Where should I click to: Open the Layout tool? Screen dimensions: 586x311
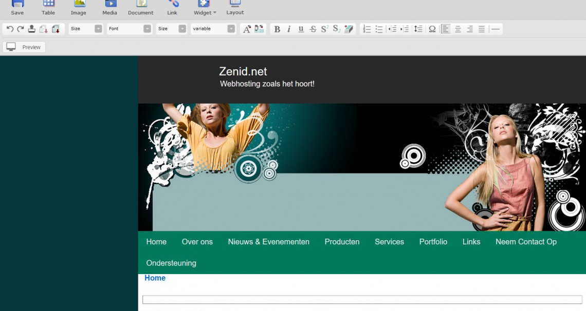coord(235,8)
